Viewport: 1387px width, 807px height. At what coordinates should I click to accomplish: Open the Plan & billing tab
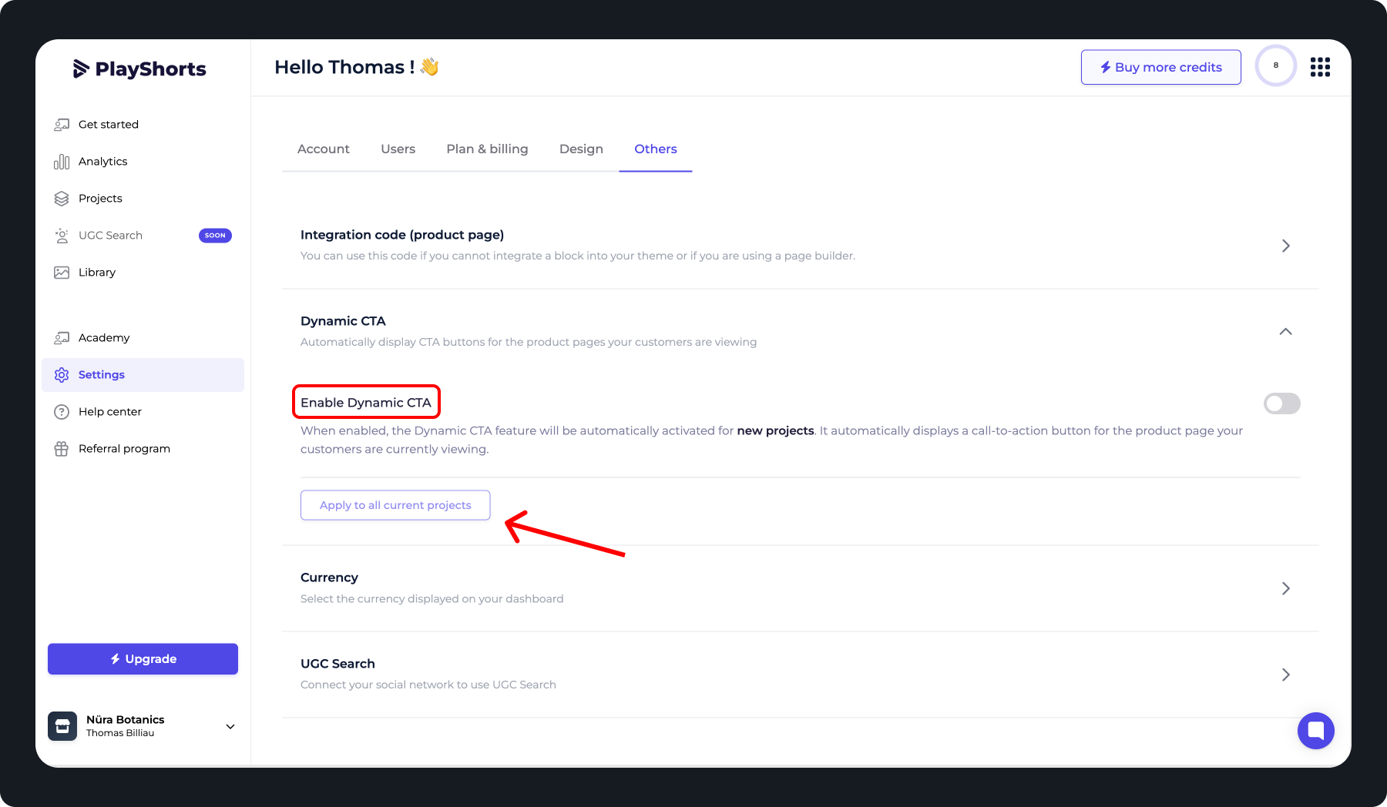[x=487, y=149]
